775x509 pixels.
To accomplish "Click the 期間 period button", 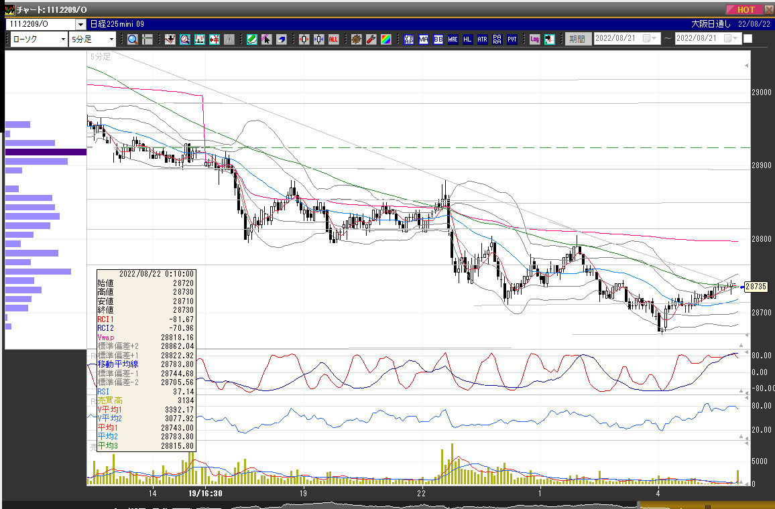I will click(x=577, y=39).
